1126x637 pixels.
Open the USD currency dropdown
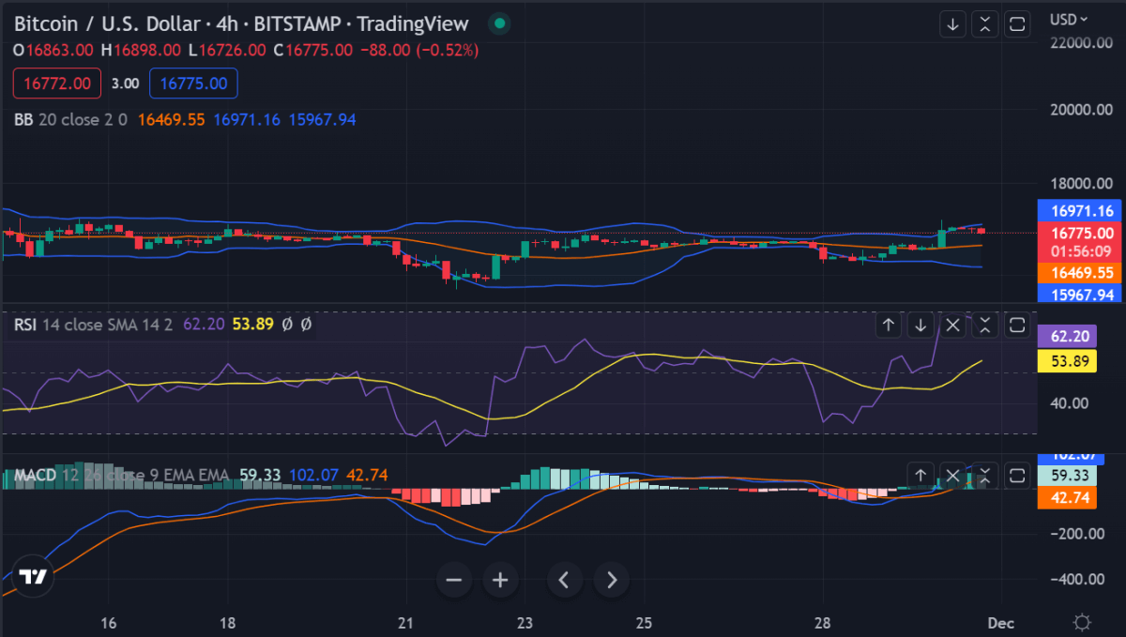[x=1069, y=19]
